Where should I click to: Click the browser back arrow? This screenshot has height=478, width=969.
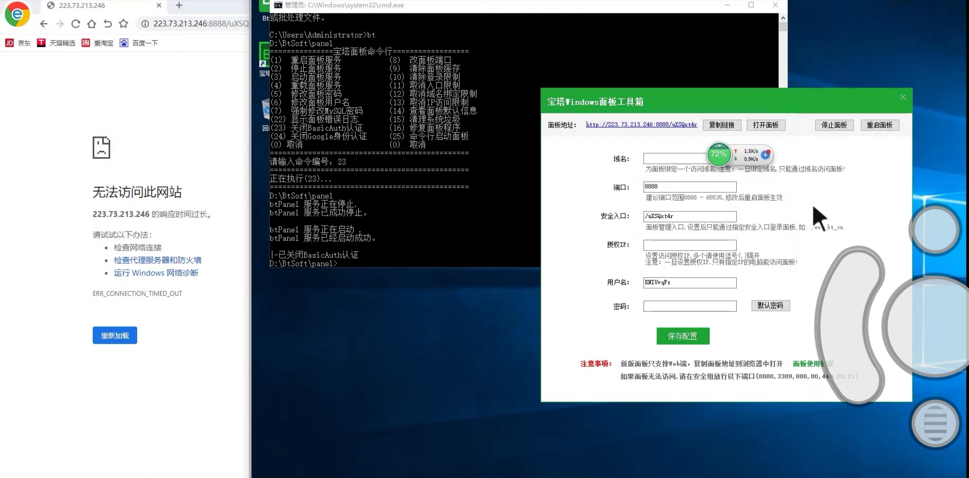(x=43, y=24)
